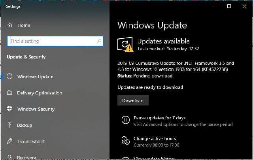Open Change active hours option

155,139
